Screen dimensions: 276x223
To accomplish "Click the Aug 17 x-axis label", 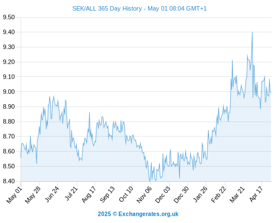I will click(x=89, y=195).
